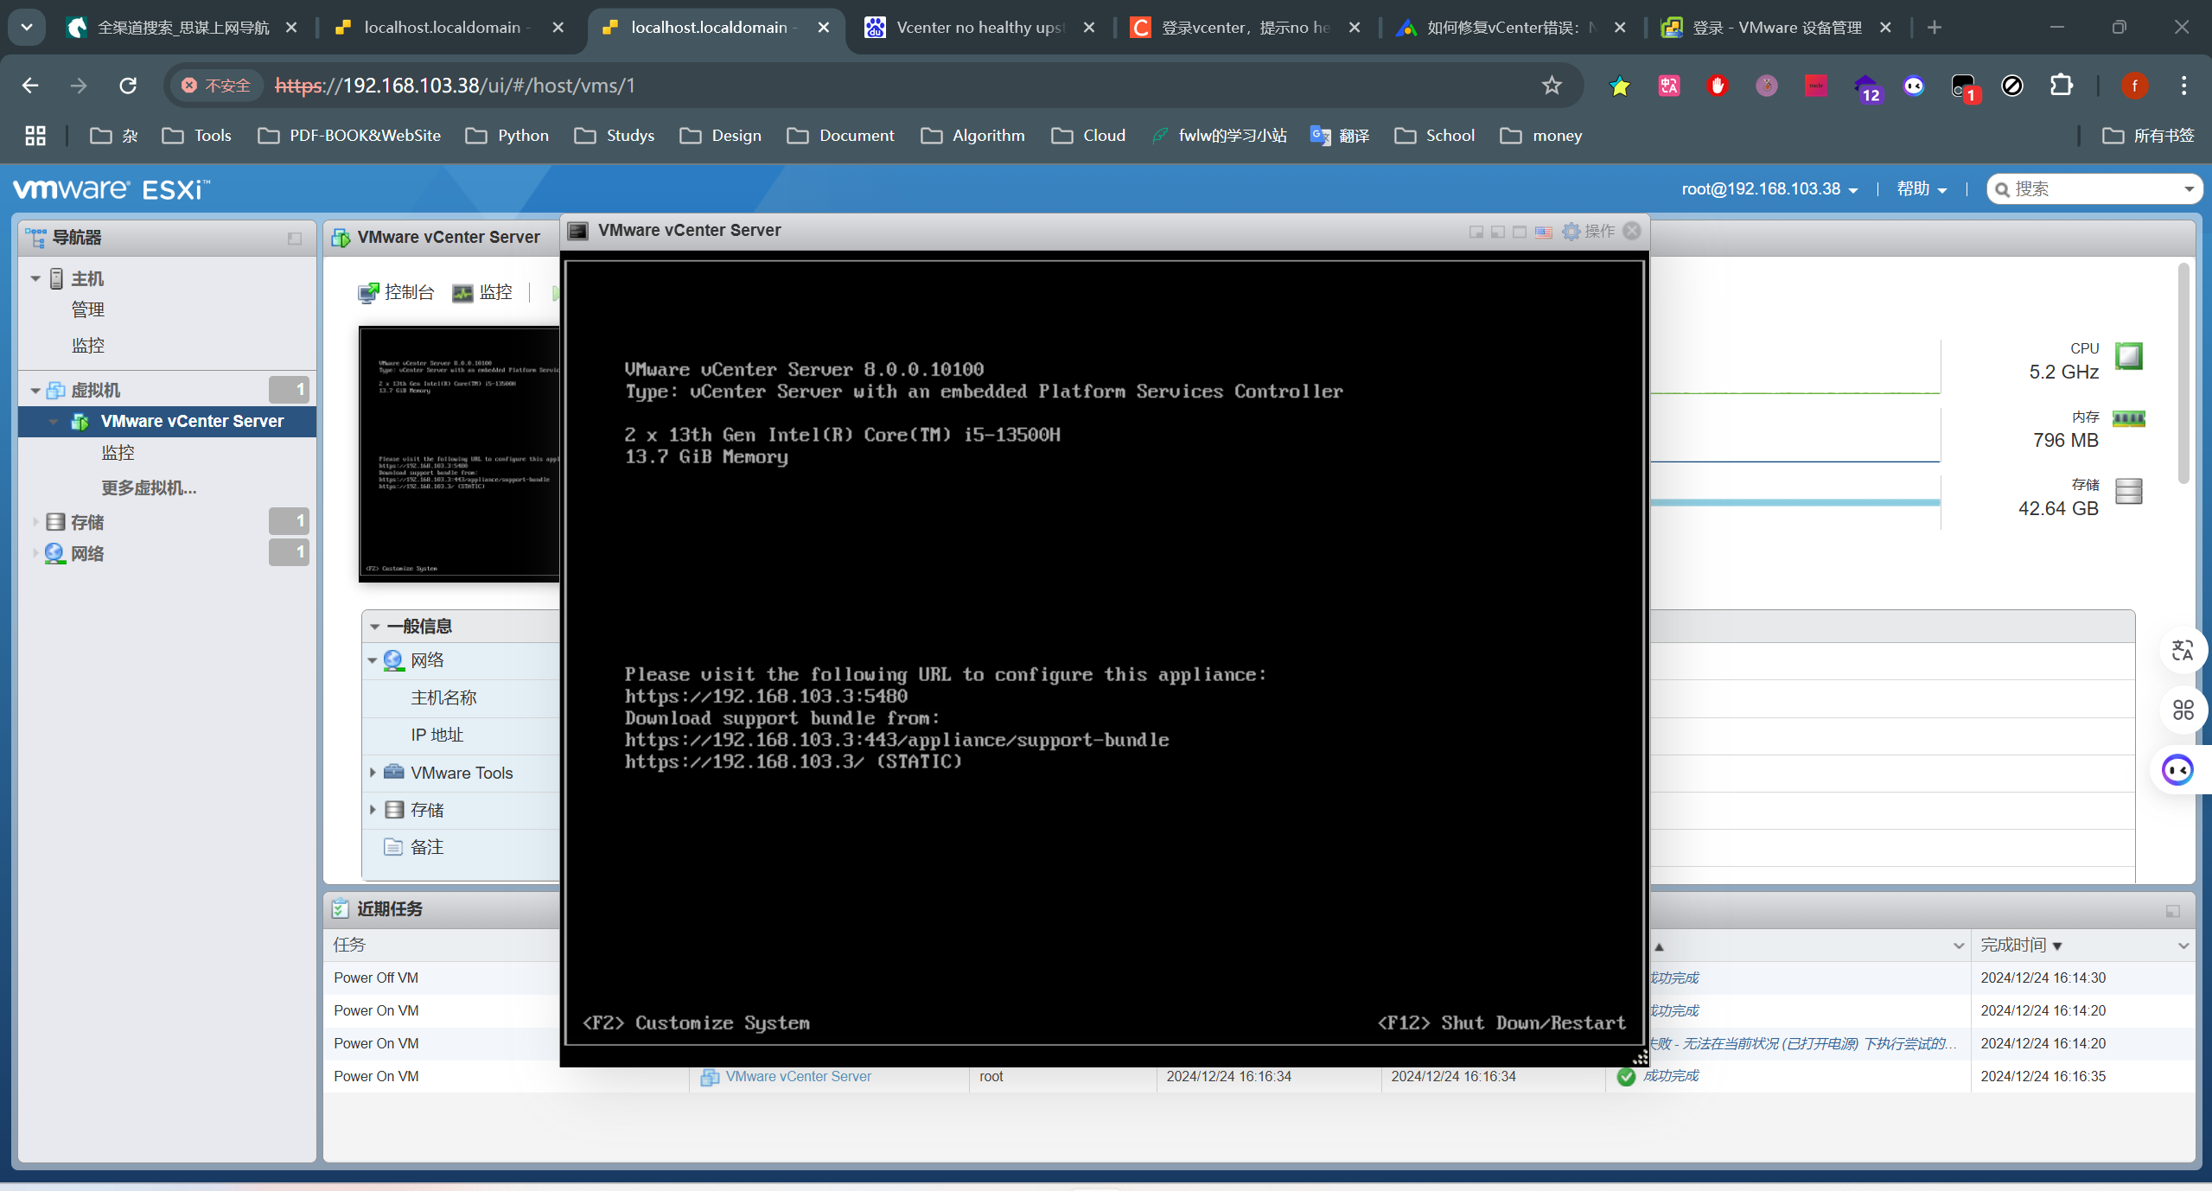Collapse the 网络 row in general info
Viewport: 2212px width, 1191px height.
click(373, 660)
